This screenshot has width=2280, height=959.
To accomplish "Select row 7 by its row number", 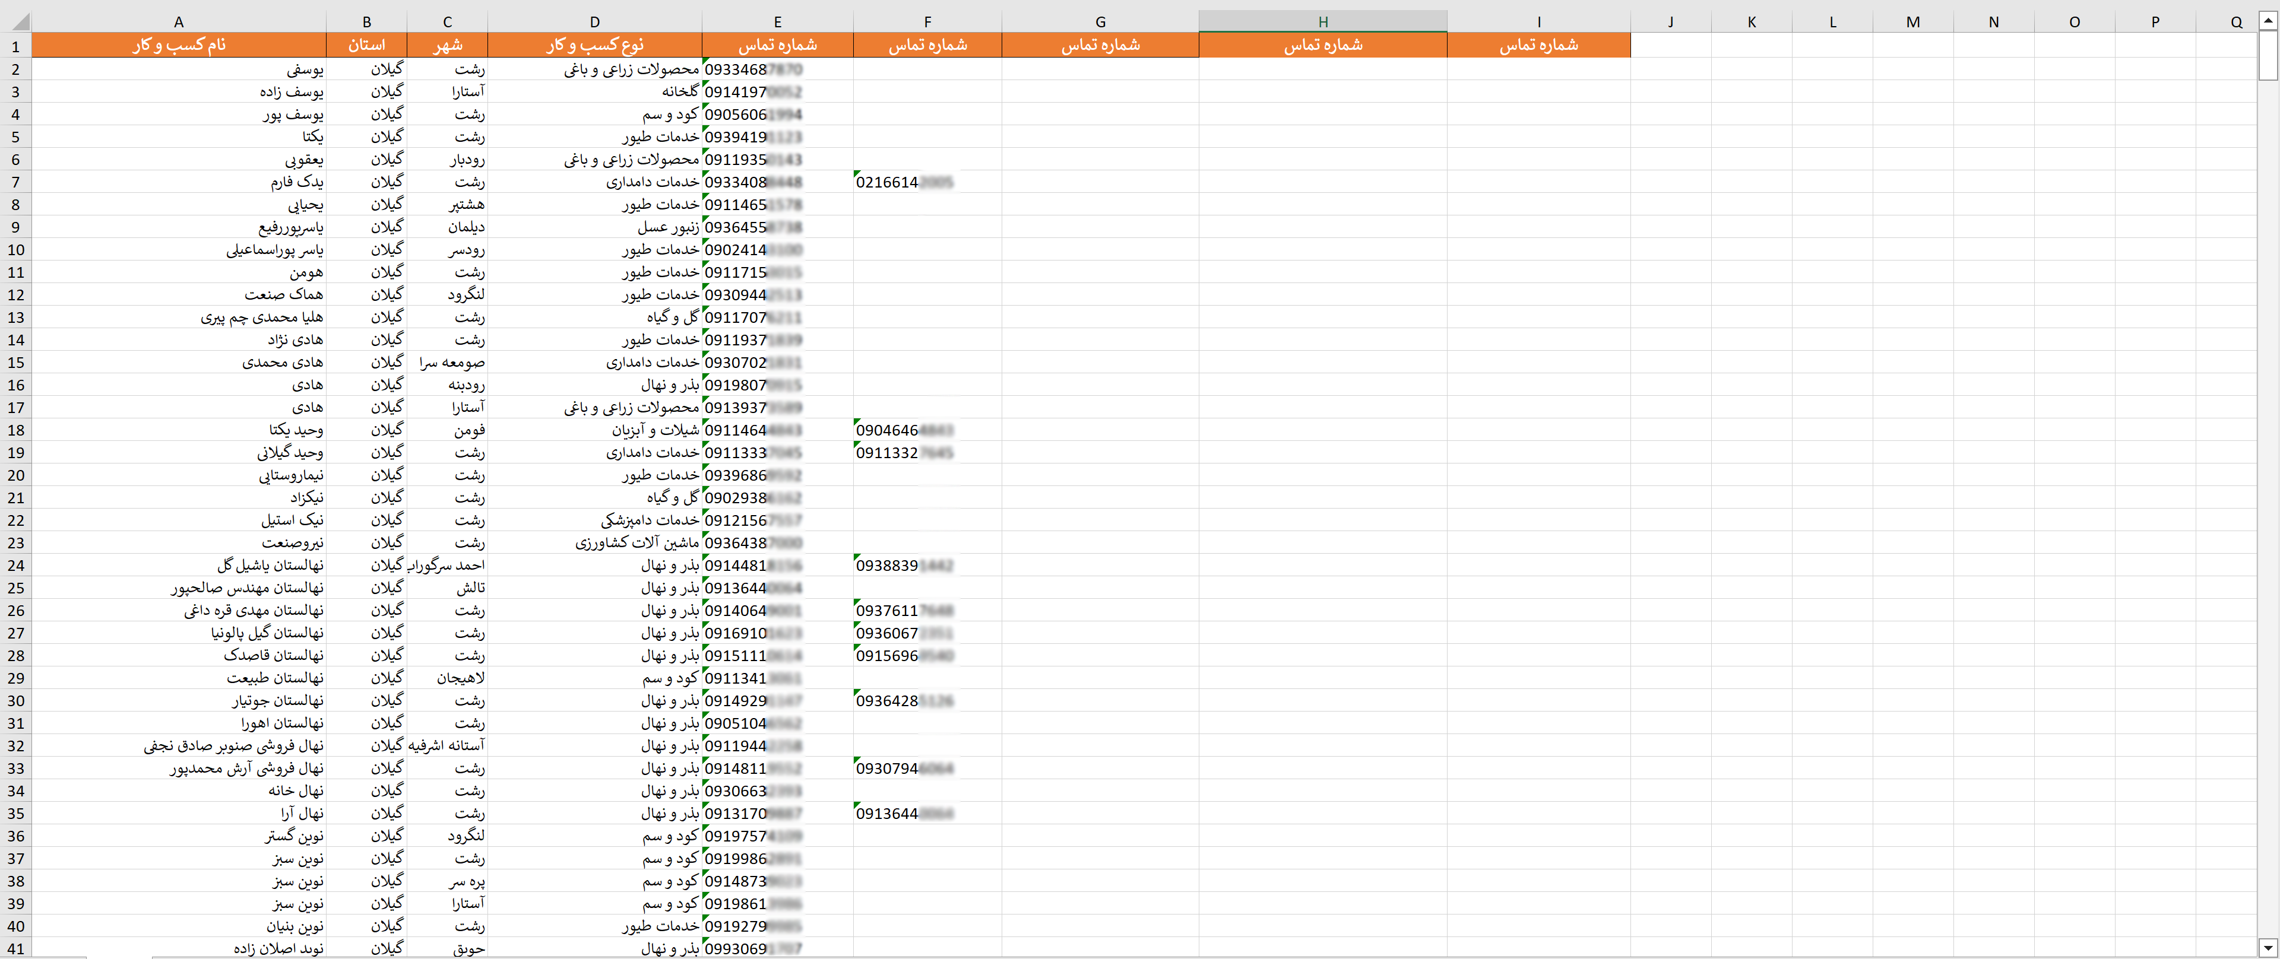I will tap(16, 182).
